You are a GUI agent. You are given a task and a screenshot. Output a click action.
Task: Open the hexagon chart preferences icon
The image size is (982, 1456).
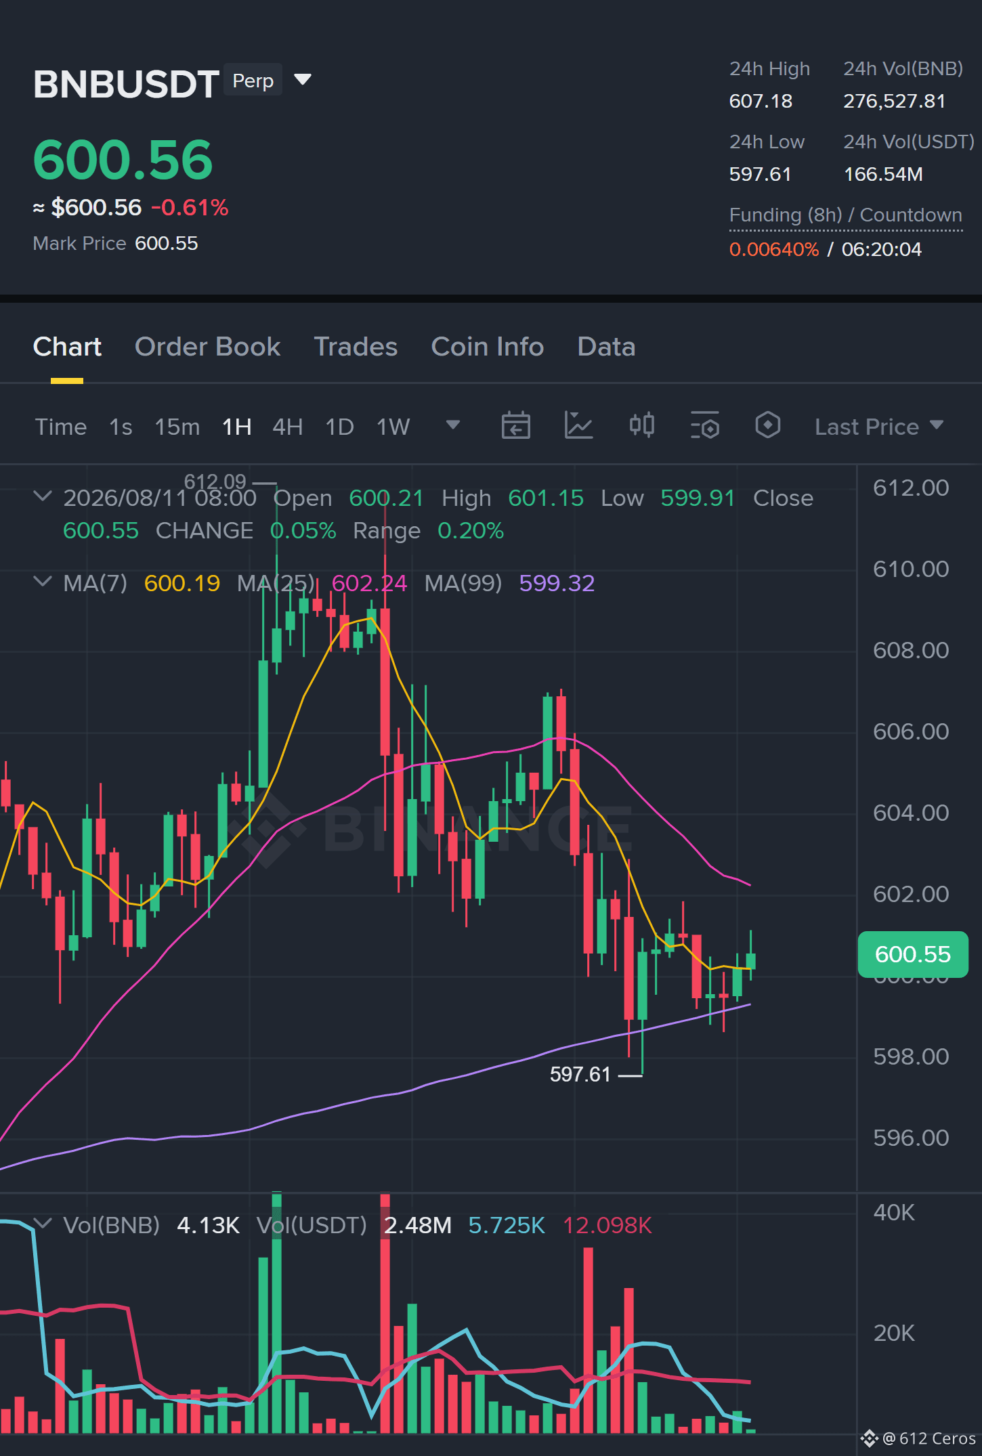[x=768, y=425]
